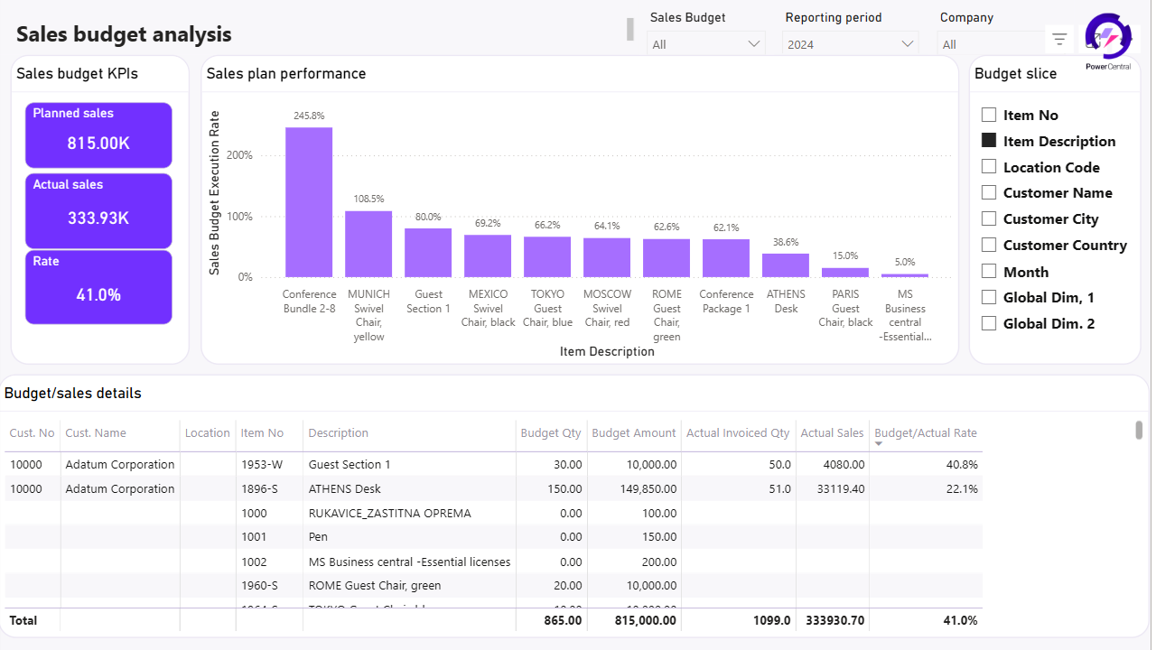Viewport: 1156px width, 650px height.
Task: Sort by the Budget Qty column header
Action: coord(551,433)
